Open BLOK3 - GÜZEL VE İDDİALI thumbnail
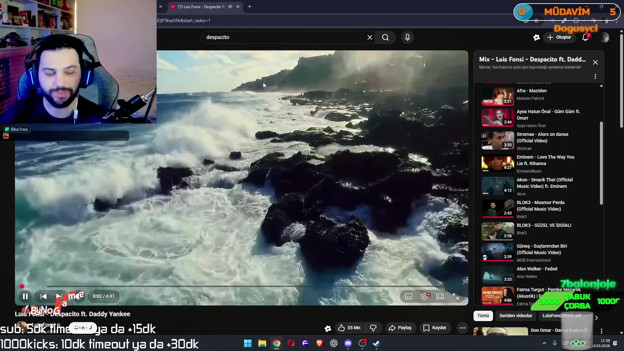Image resolution: width=624 pixels, height=351 pixels. point(498,232)
